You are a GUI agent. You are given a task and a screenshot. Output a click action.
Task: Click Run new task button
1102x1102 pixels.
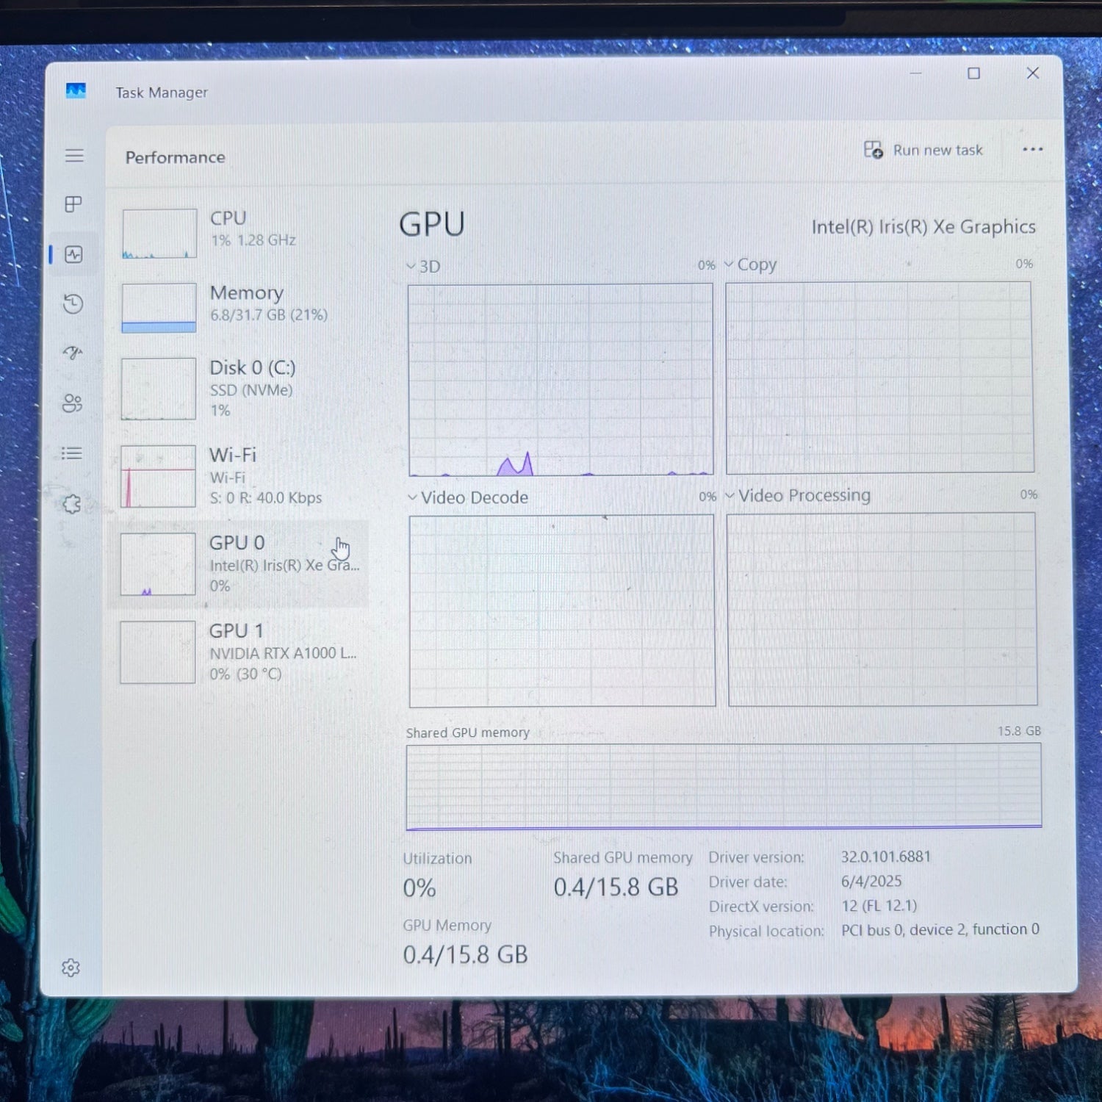click(923, 150)
